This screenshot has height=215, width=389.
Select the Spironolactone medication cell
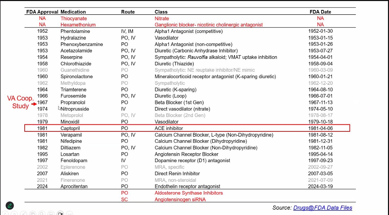pos(76,76)
